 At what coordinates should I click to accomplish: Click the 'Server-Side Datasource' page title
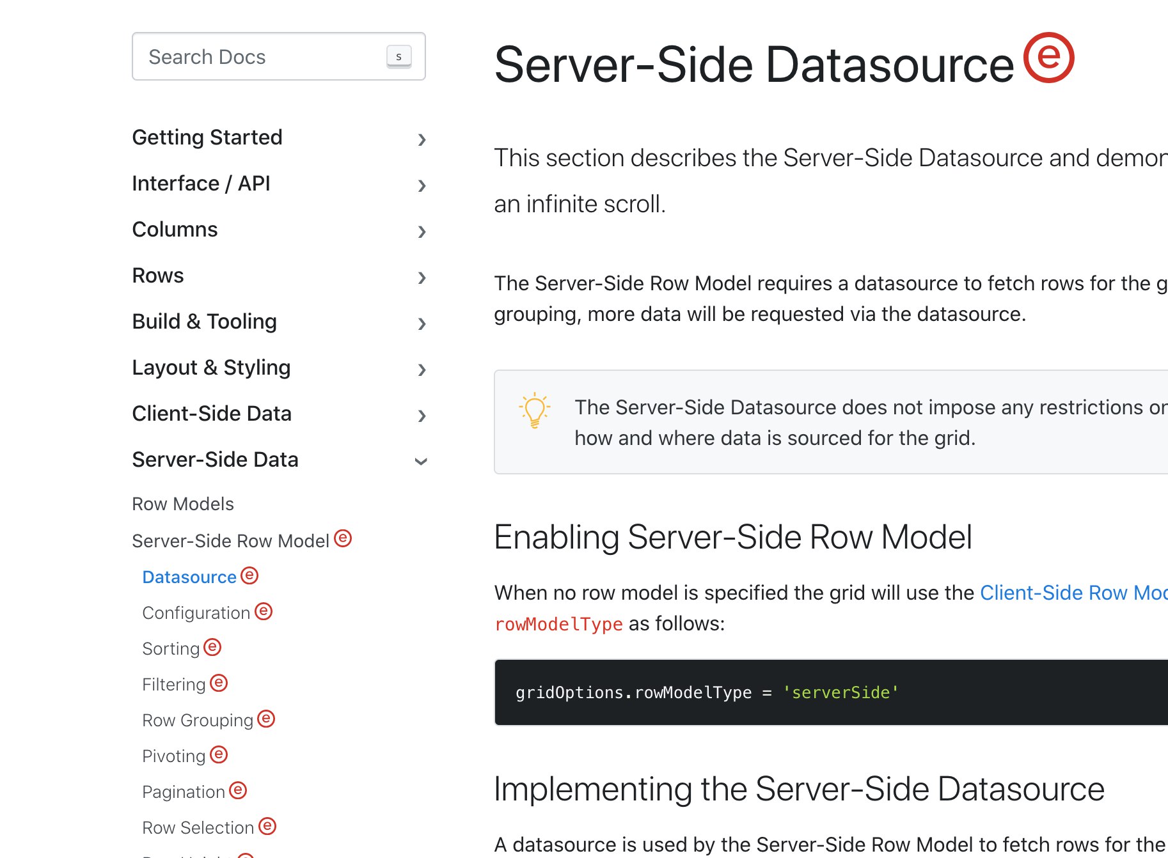click(x=754, y=65)
